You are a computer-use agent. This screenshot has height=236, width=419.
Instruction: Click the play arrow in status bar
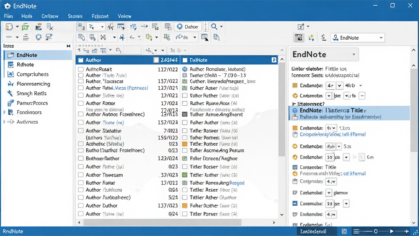[392, 231]
